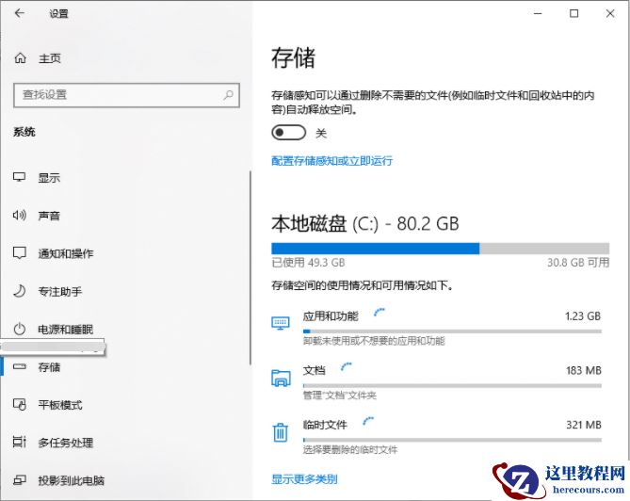Click the 系统 section heading
Screen dimensions: 630x501
24,132
